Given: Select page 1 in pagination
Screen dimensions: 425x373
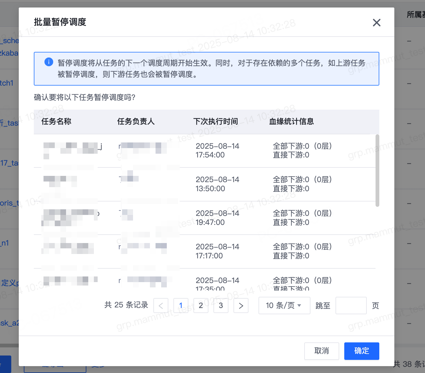Looking at the screenshot, I should pos(181,306).
